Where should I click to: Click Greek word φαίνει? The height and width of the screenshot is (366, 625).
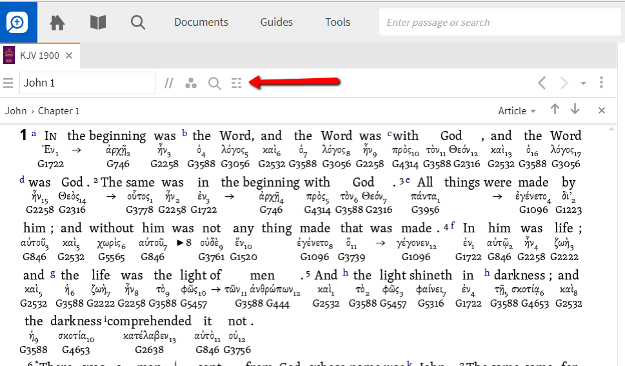point(431,290)
